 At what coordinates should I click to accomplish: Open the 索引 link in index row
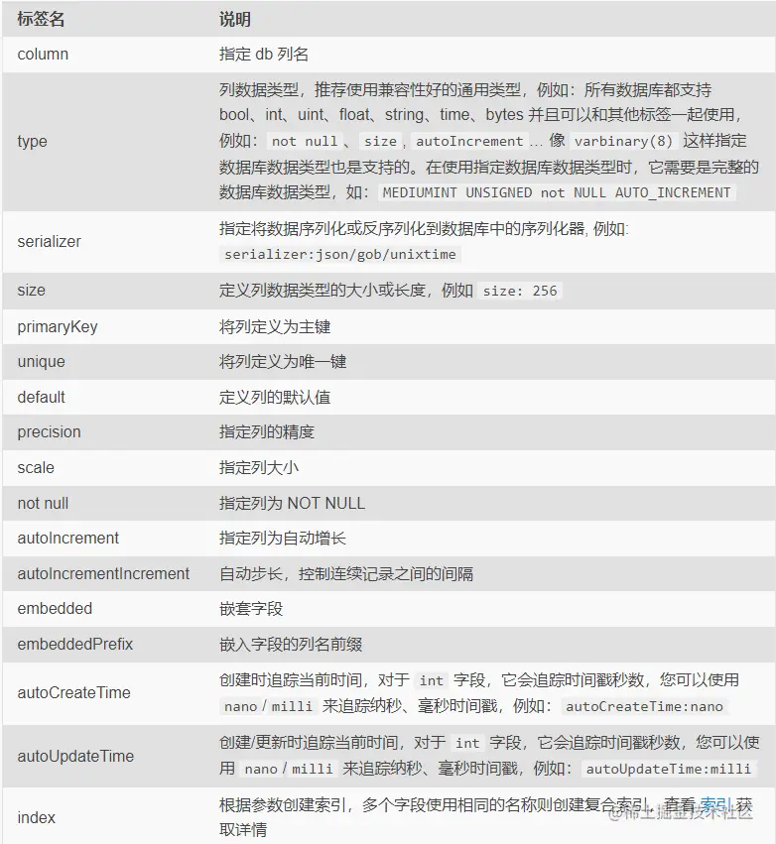[715, 805]
